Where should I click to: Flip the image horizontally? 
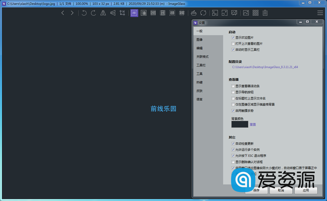(x=103, y=13)
